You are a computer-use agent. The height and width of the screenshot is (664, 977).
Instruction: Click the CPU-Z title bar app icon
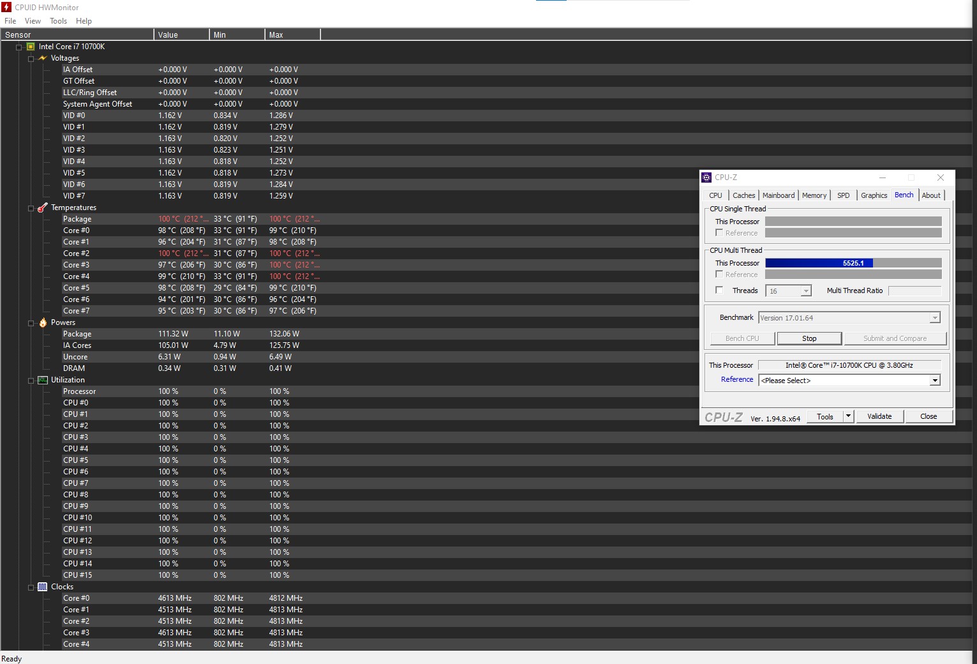click(x=706, y=177)
